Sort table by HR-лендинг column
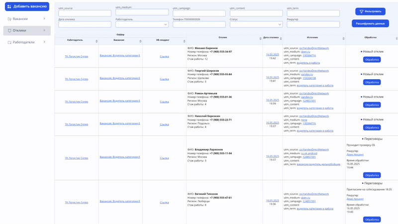 pyautogui.click(x=184, y=41)
